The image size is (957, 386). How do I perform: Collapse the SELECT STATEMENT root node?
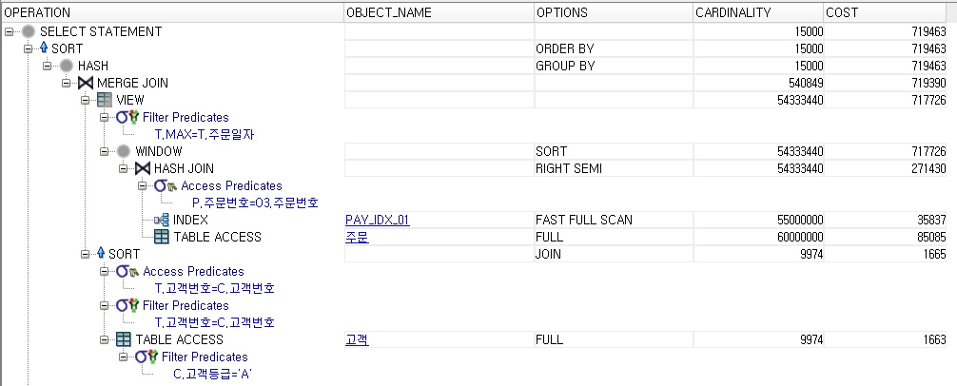click(9, 31)
